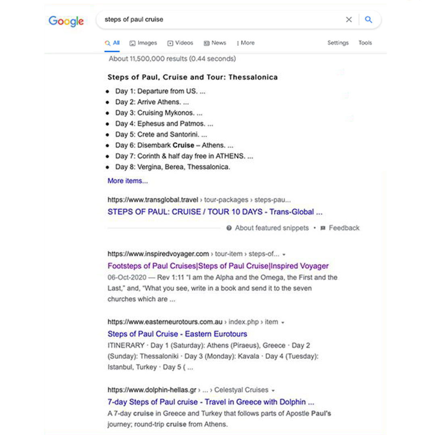Expand the dropdown next to inspiredvoyager.com URL

point(284,254)
